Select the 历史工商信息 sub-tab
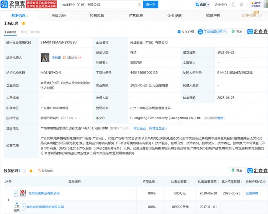Viewport: 268px width, 214px height. pos(30,32)
